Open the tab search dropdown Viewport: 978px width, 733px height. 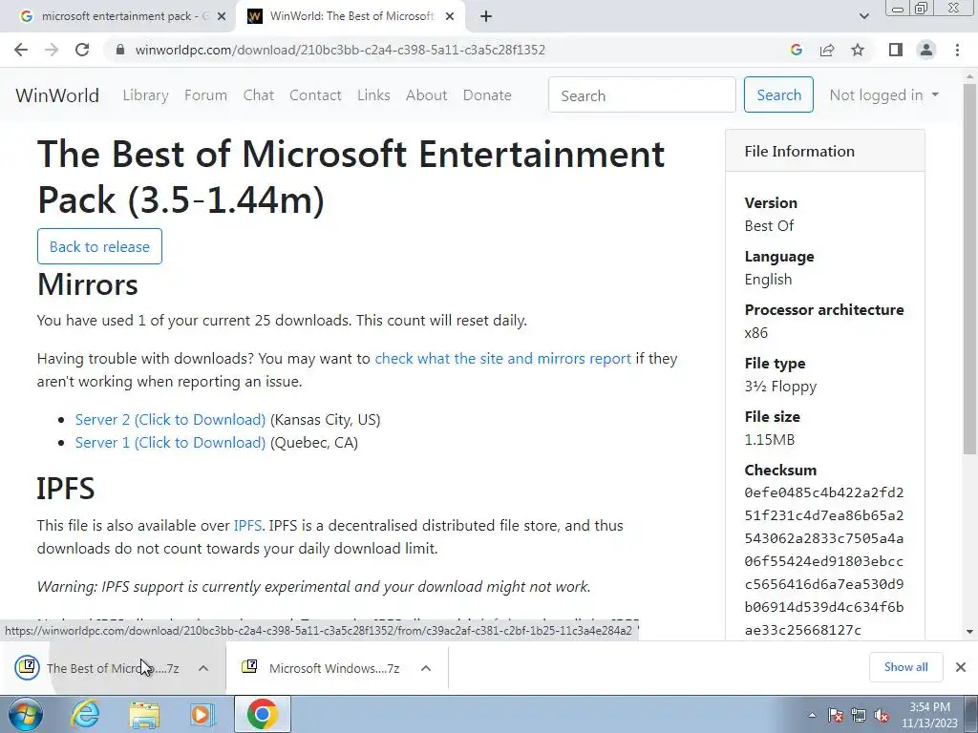(x=863, y=16)
